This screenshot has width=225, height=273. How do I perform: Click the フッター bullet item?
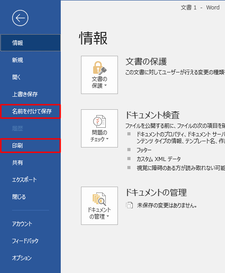coord(144,150)
